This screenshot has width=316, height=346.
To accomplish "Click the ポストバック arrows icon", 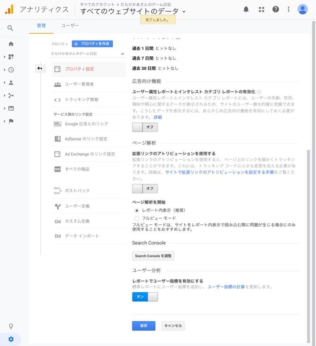I will (58, 191).
